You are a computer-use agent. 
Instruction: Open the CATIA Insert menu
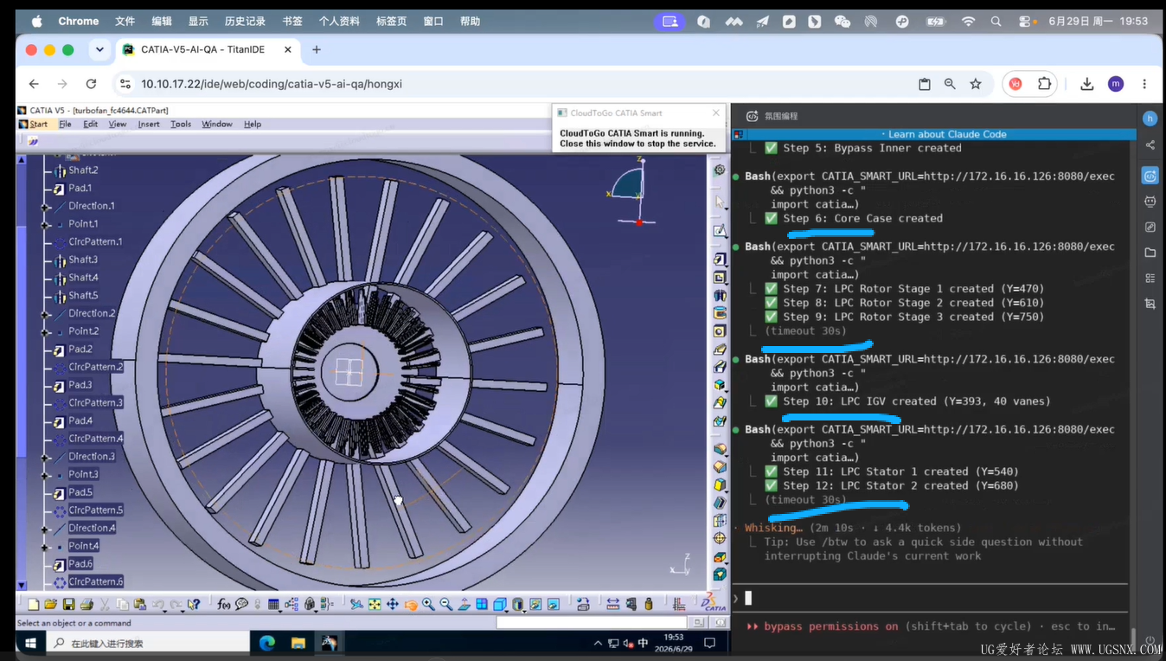[x=149, y=125]
